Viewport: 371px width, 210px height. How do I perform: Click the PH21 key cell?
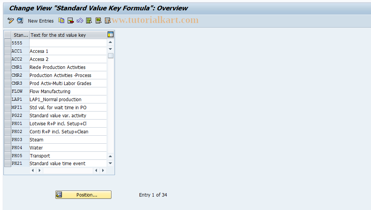click(20, 163)
